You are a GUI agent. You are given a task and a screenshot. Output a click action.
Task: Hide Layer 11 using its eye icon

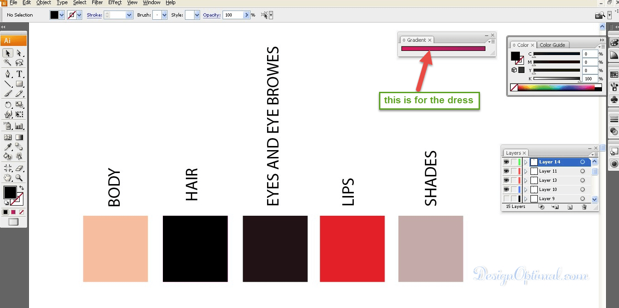pos(506,171)
